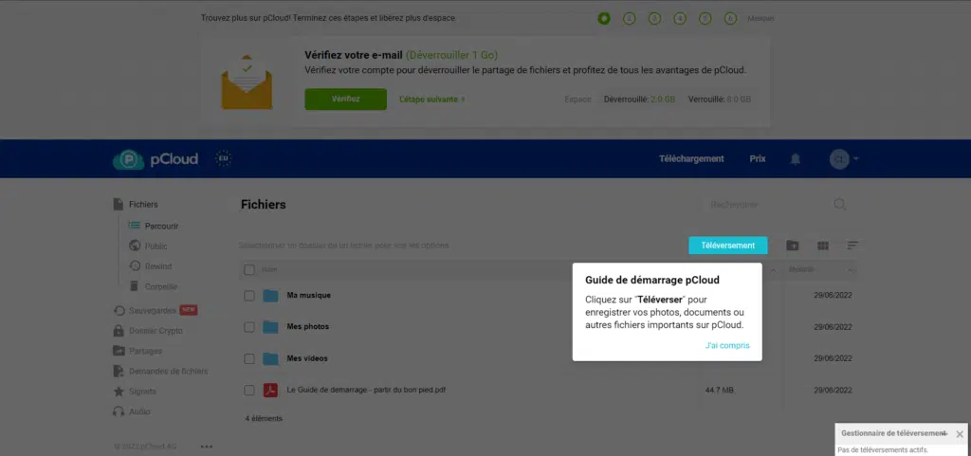Check the Guide de demarrage pdf checkbox

[249, 391]
